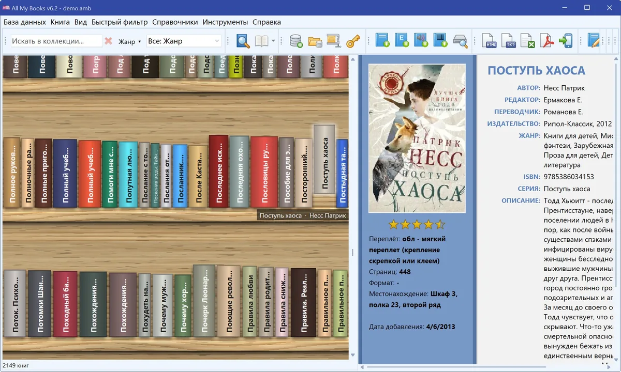Select the Посторонний... book spine
Screen dimensions: 621x372
pos(304,173)
